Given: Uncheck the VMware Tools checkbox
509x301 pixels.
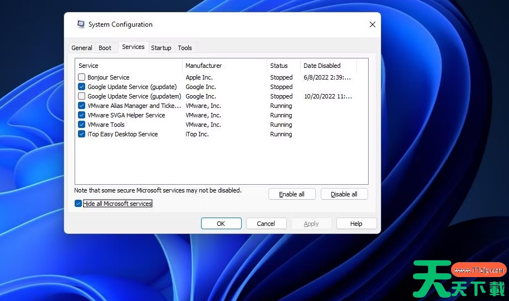Looking at the screenshot, I should (x=81, y=125).
